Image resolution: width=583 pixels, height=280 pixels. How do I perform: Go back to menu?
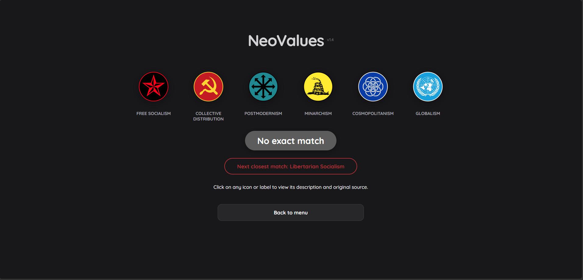[291, 213]
